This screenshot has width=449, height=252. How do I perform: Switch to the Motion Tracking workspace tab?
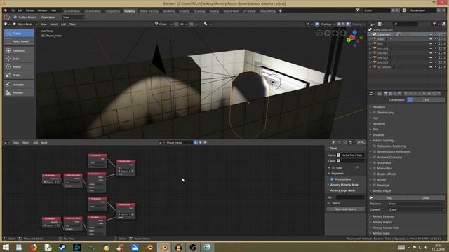click(149, 11)
